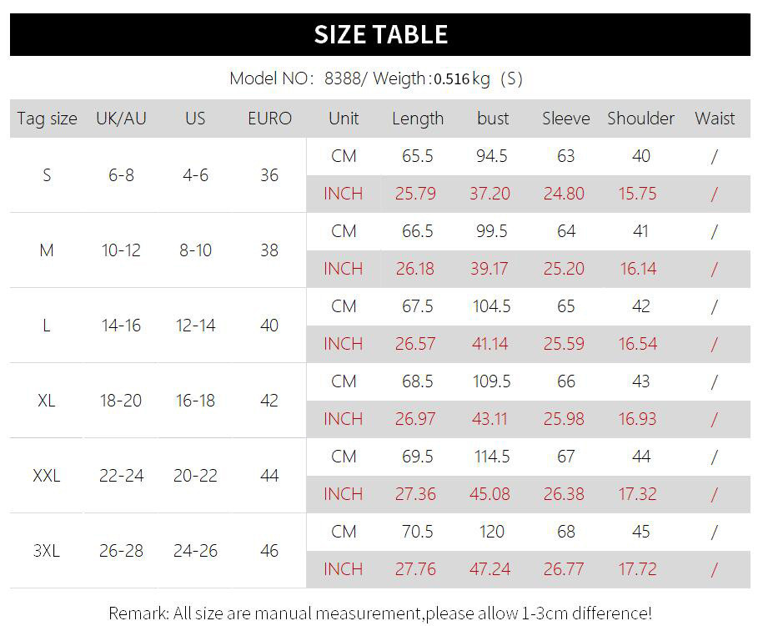The width and height of the screenshot is (773, 626).
Task: Click the EURO column header
Action: tap(269, 119)
